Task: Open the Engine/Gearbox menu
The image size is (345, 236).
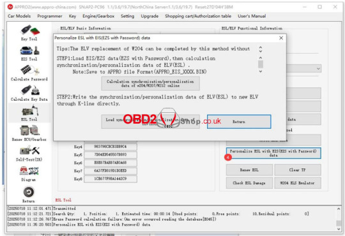Action: (x=98, y=16)
